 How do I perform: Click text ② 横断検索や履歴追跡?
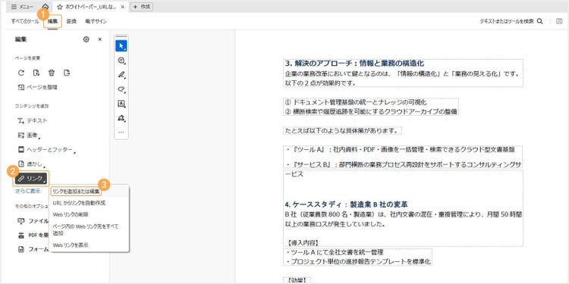[x=371, y=111]
